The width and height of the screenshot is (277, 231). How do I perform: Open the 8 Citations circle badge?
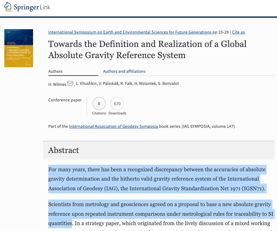click(99, 104)
